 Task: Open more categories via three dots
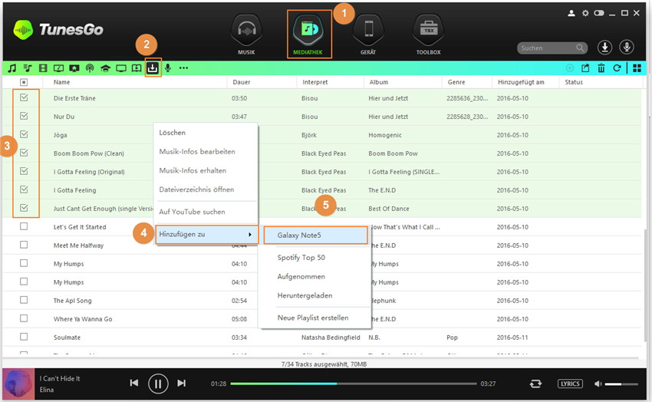point(183,68)
